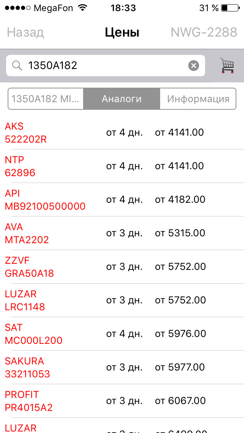Clear the search field text
The image size is (244, 433).
tap(194, 66)
